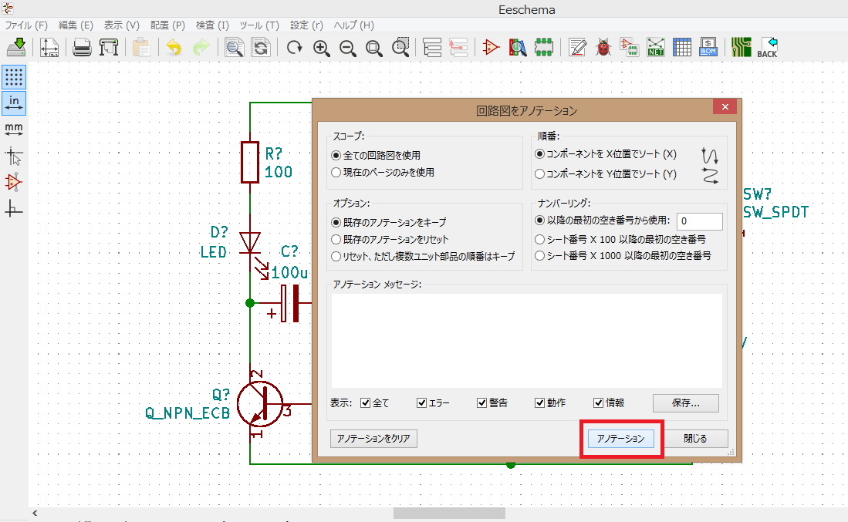This screenshot has width=848, height=522.
Task: Click the zoom to selection icon
Action: tap(400, 48)
